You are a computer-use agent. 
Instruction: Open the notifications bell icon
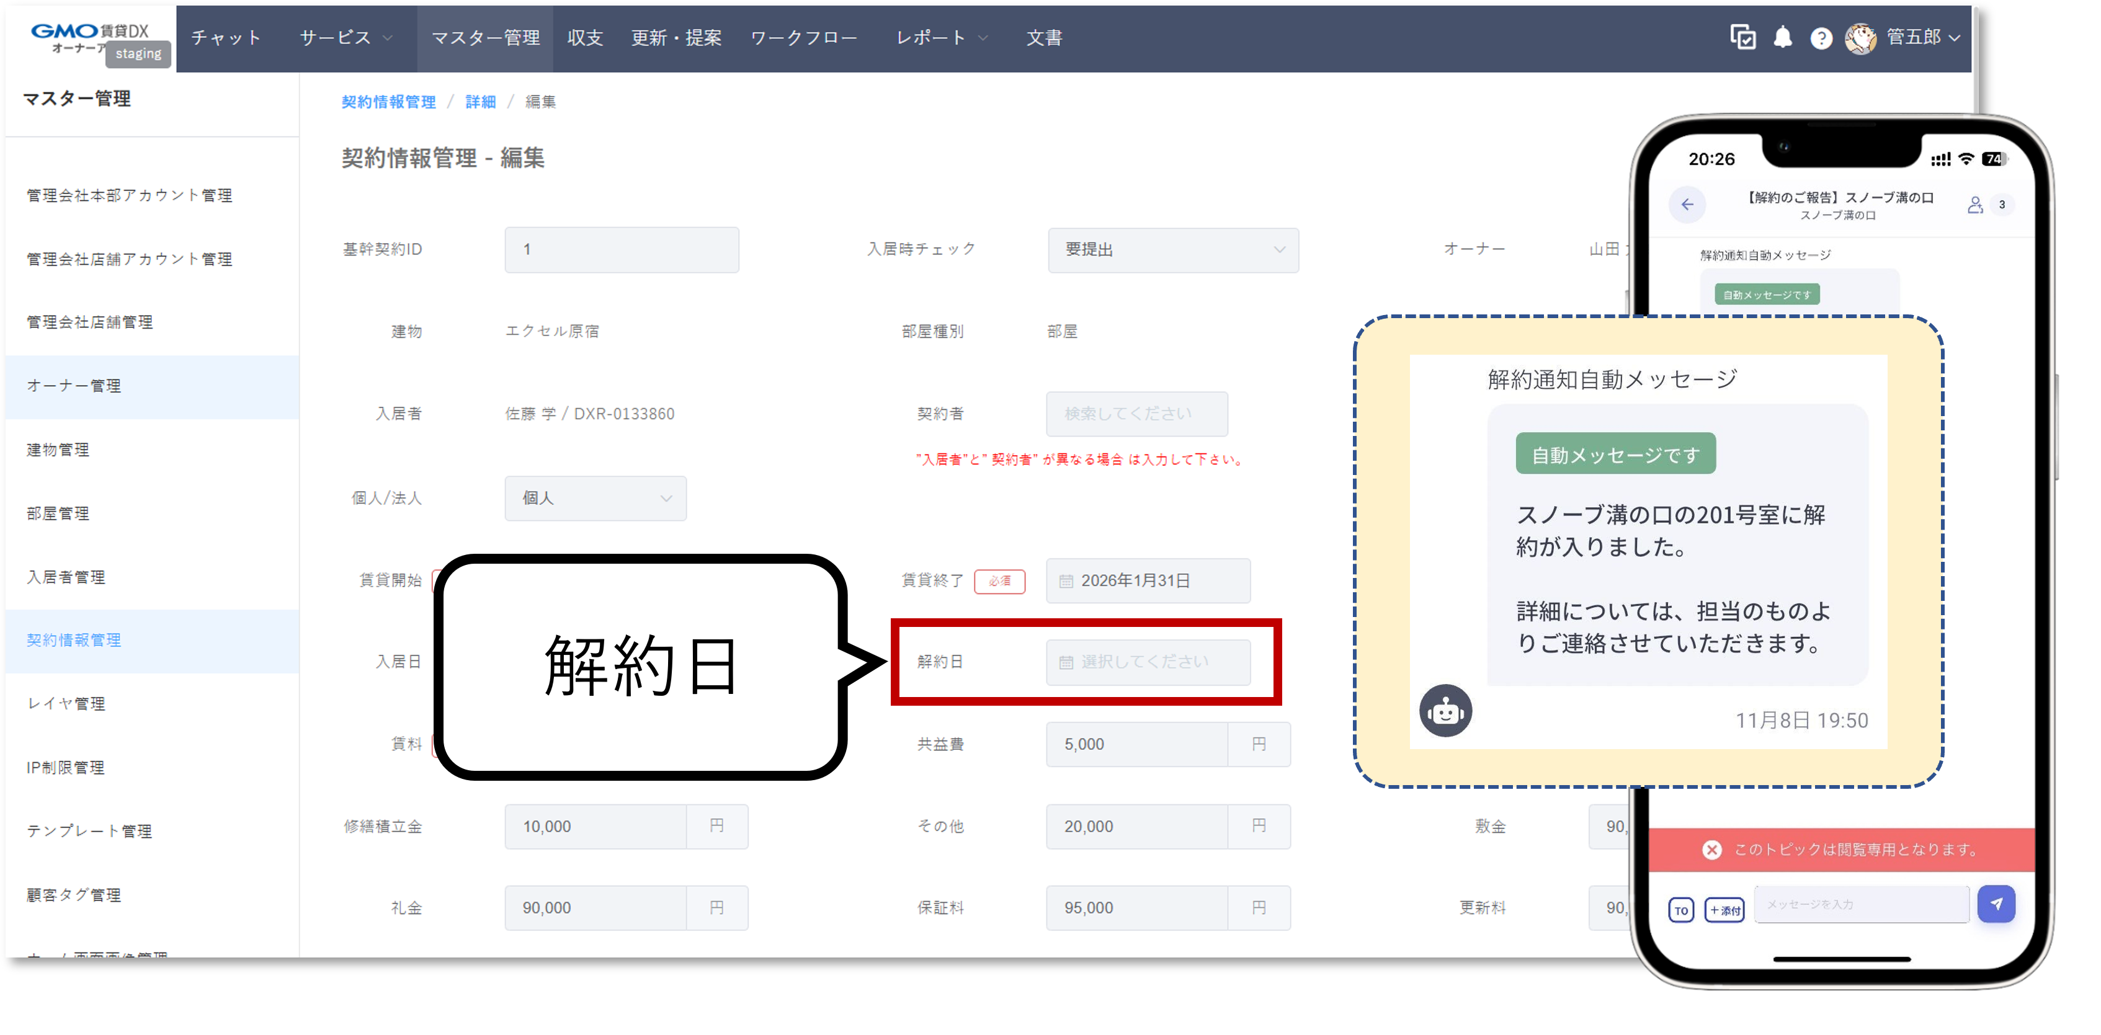coord(1782,37)
